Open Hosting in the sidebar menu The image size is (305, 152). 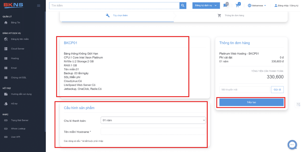coord(15,59)
